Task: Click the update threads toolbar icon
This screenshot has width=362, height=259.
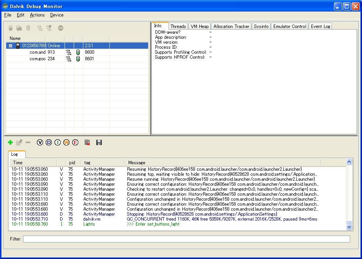Action: [x=40, y=28]
